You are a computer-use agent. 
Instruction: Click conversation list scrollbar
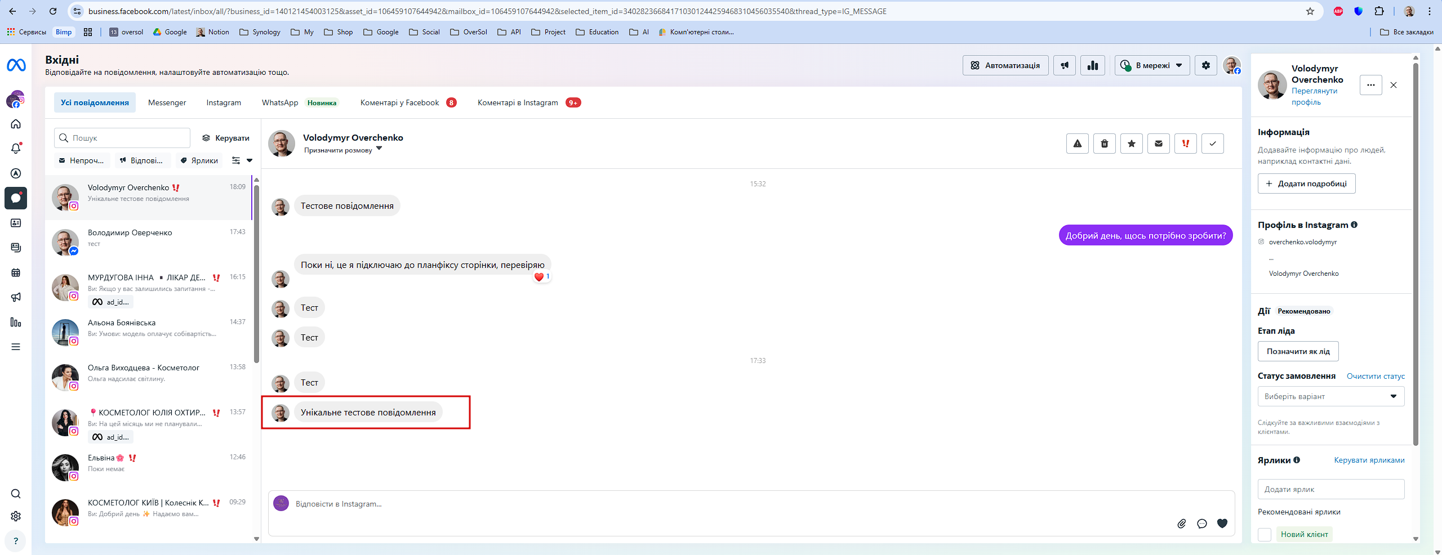(x=256, y=274)
